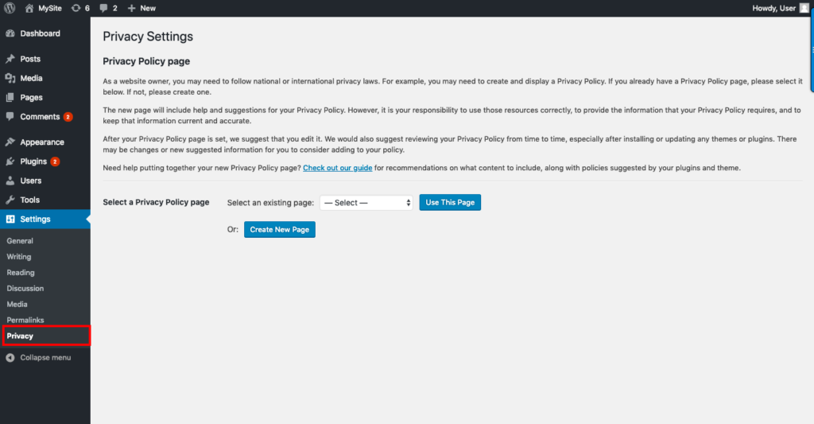Click the Dashboard gauge icon
This screenshot has height=424, width=814.
coord(10,33)
